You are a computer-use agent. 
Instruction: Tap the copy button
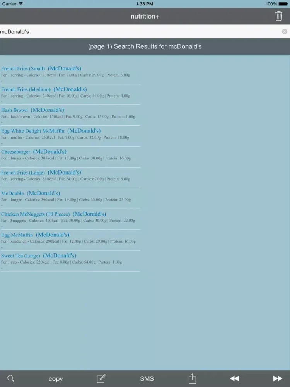click(56, 379)
